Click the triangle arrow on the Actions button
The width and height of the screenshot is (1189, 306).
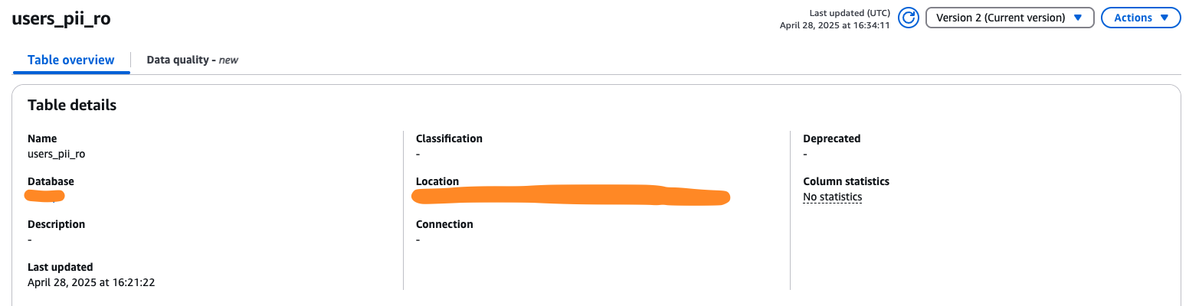1164,18
